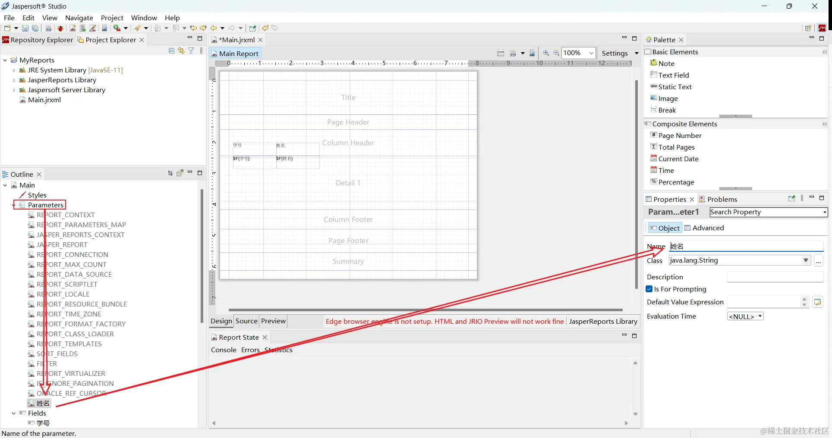
Task: Select the Text Field tool in the Palette
Action: [669, 75]
